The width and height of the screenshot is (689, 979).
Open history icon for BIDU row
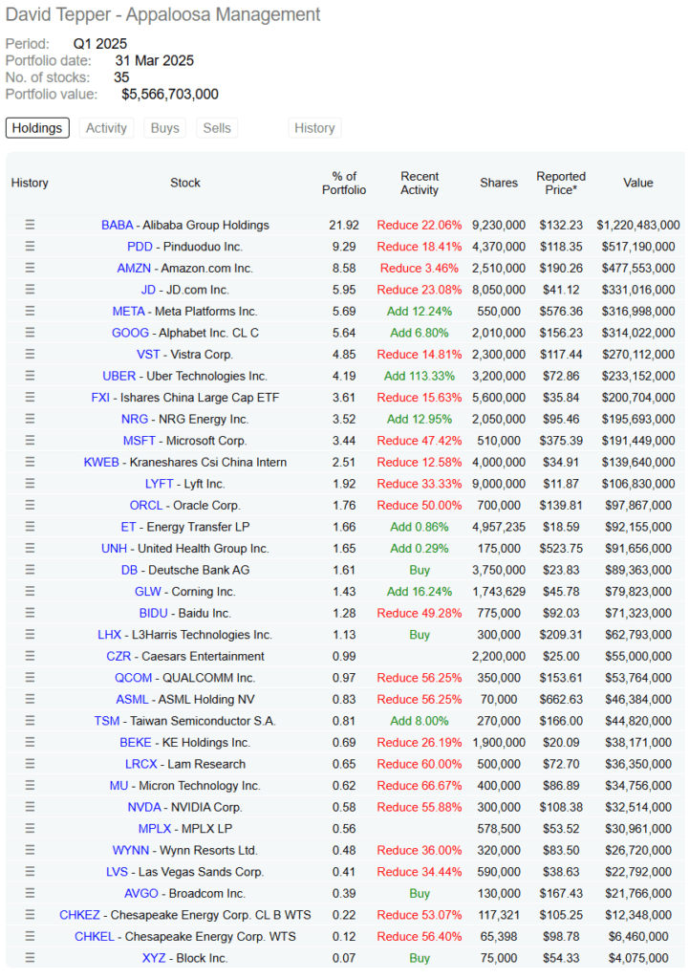30,613
